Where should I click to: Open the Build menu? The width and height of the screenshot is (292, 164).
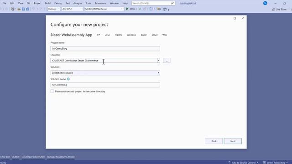click(48, 3)
